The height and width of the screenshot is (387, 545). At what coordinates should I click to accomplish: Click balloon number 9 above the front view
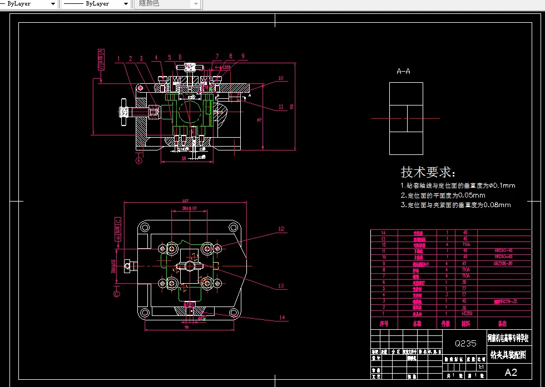click(x=243, y=56)
